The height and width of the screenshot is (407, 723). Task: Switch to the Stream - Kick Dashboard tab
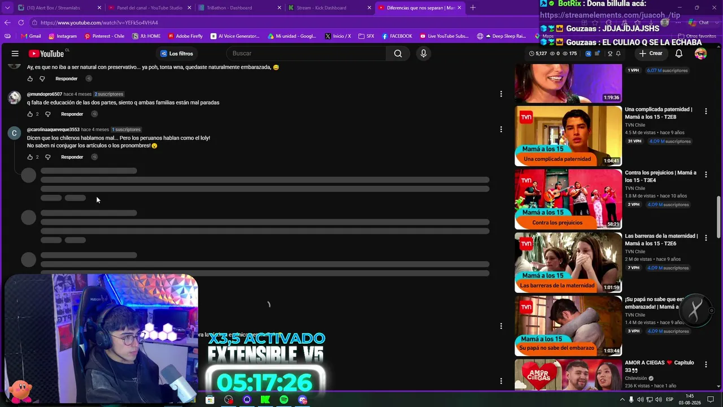pos(329,8)
